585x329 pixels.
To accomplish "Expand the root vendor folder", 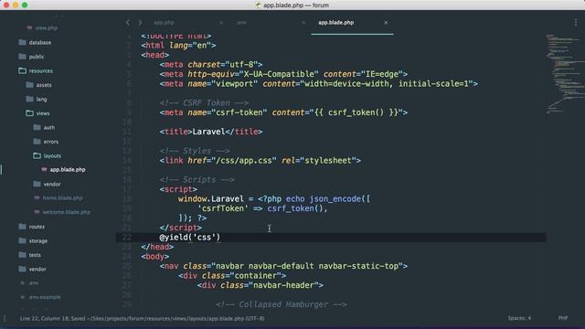I will pos(37,270).
